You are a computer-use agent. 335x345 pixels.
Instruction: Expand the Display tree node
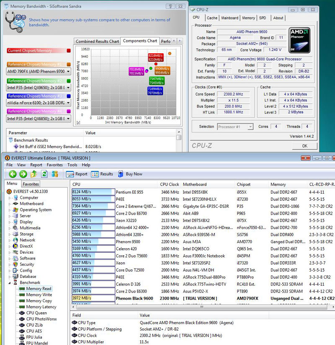10,222
